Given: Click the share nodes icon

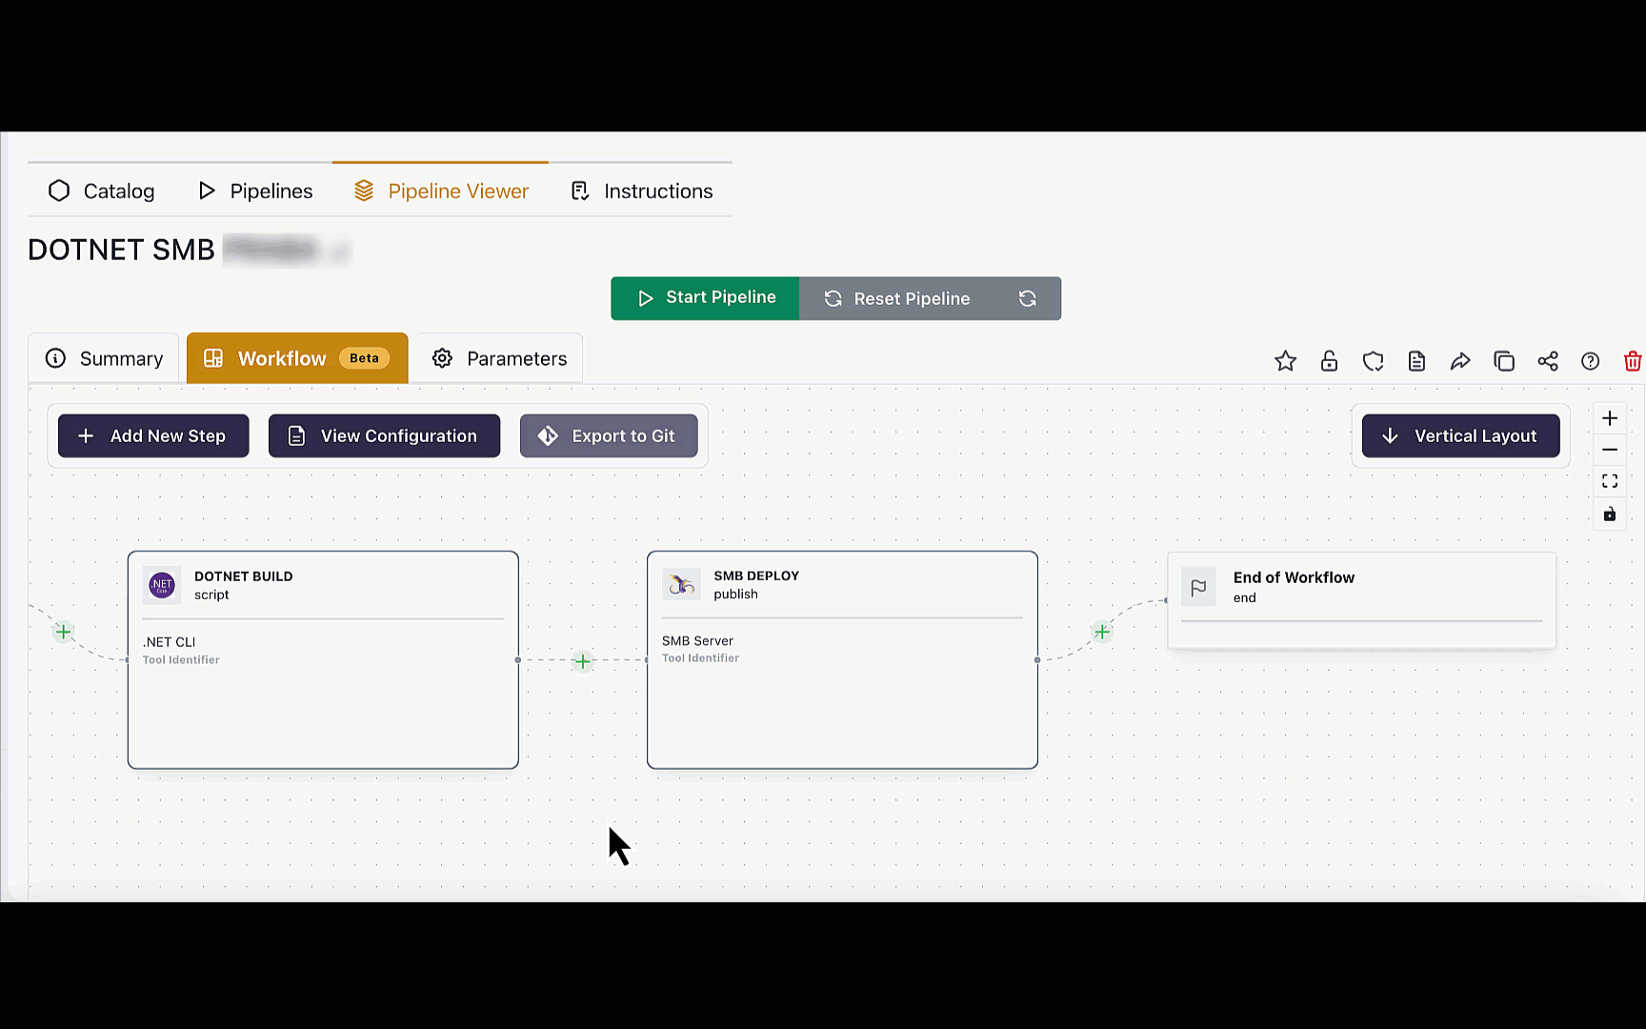Looking at the screenshot, I should point(1548,361).
